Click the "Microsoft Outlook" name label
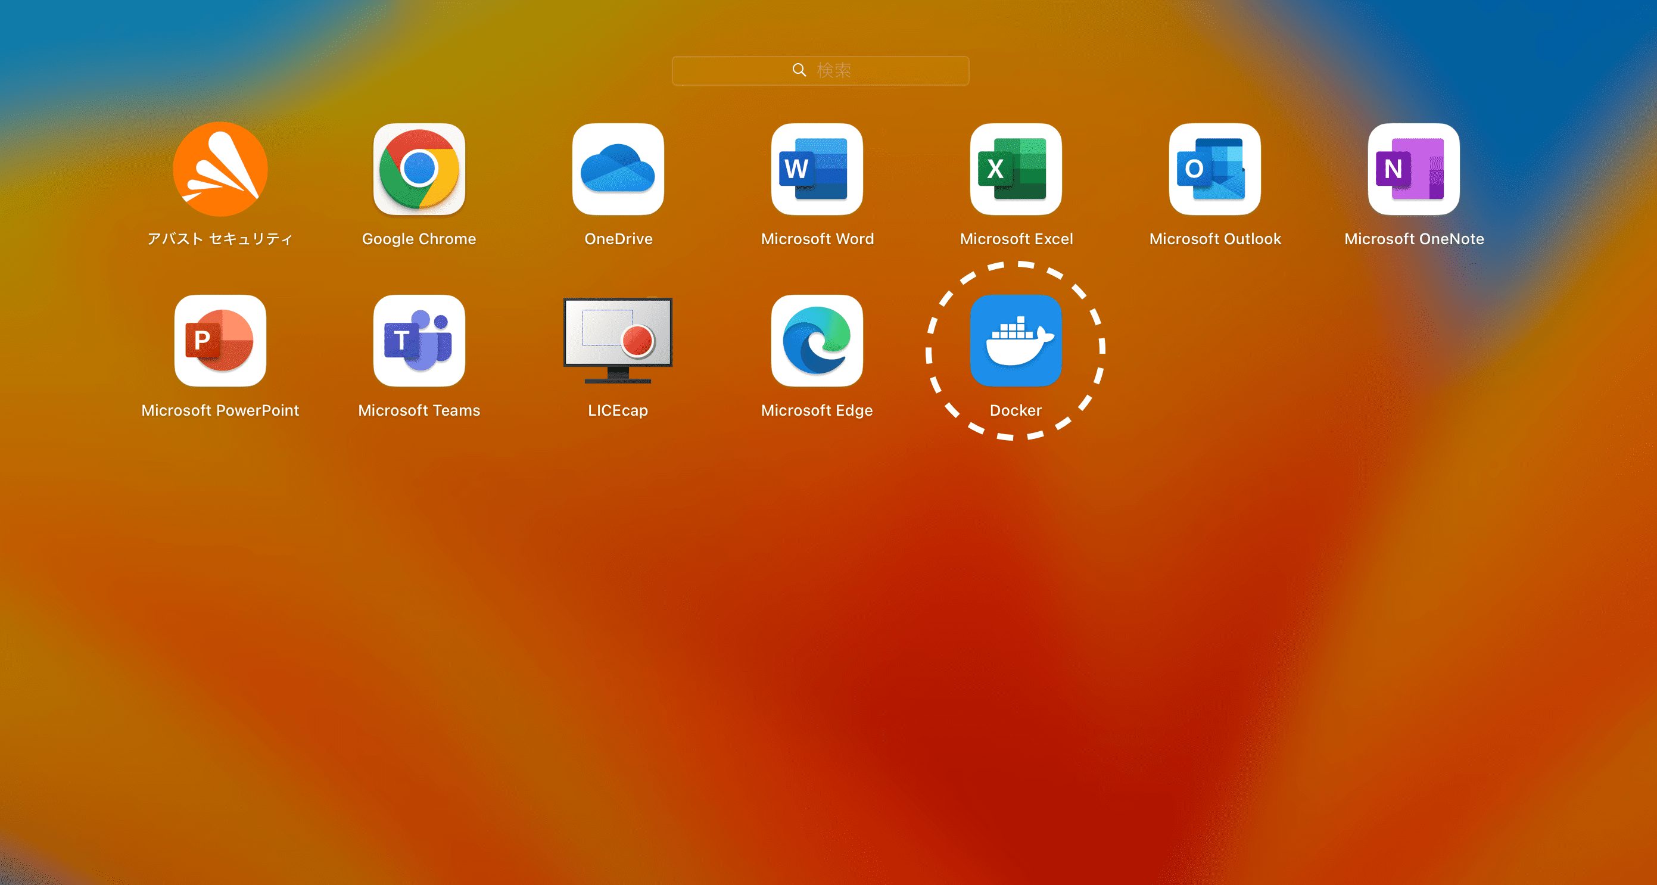Viewport: 1657px width, 885px height. click(1215, 239)
